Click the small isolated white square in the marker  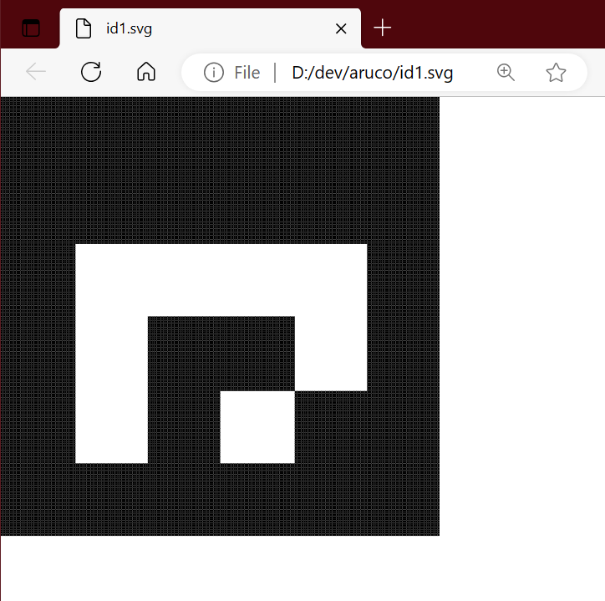[257, 426]
